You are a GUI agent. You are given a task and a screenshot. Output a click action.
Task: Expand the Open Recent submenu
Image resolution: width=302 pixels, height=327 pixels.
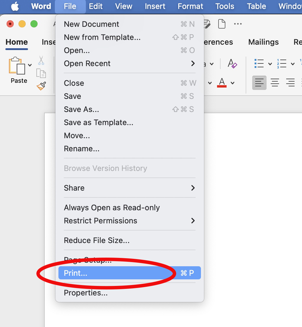click(x=193, y=63)
